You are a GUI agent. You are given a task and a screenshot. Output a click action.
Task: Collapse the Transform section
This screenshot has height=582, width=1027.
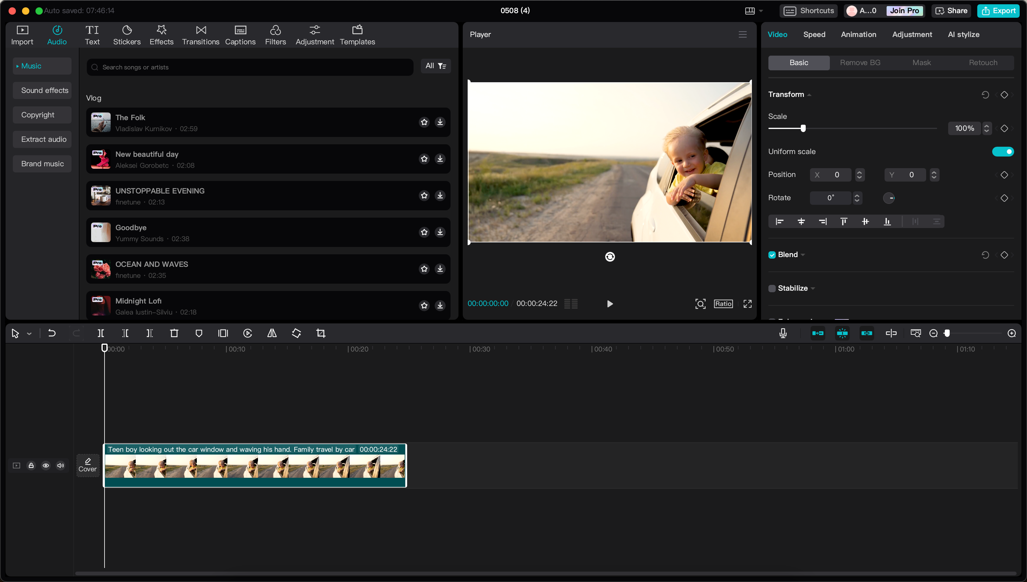(x=810, y=94)
